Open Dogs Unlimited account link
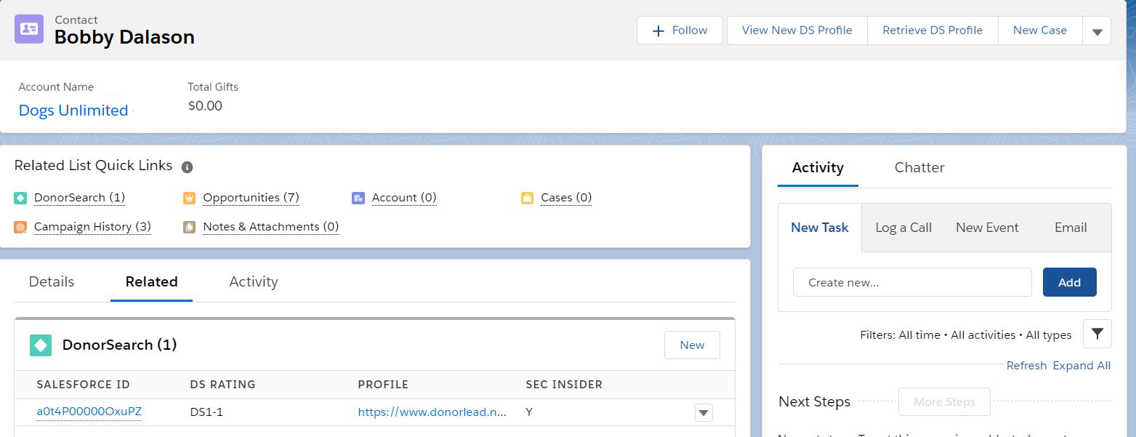This screenshot has height=437, width=1136. 73,111
